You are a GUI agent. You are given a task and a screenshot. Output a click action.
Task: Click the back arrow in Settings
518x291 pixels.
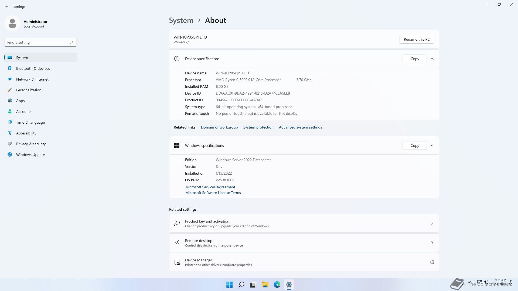click(6, 6)
